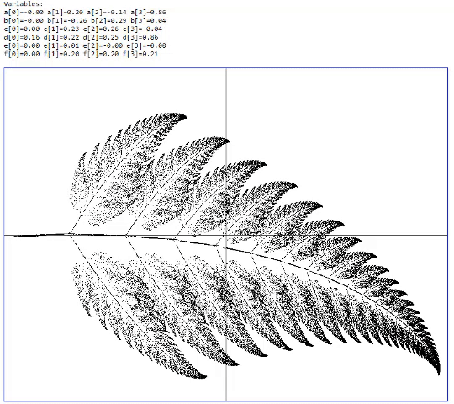Pick the c[0] variable entry

click(22, 29)
